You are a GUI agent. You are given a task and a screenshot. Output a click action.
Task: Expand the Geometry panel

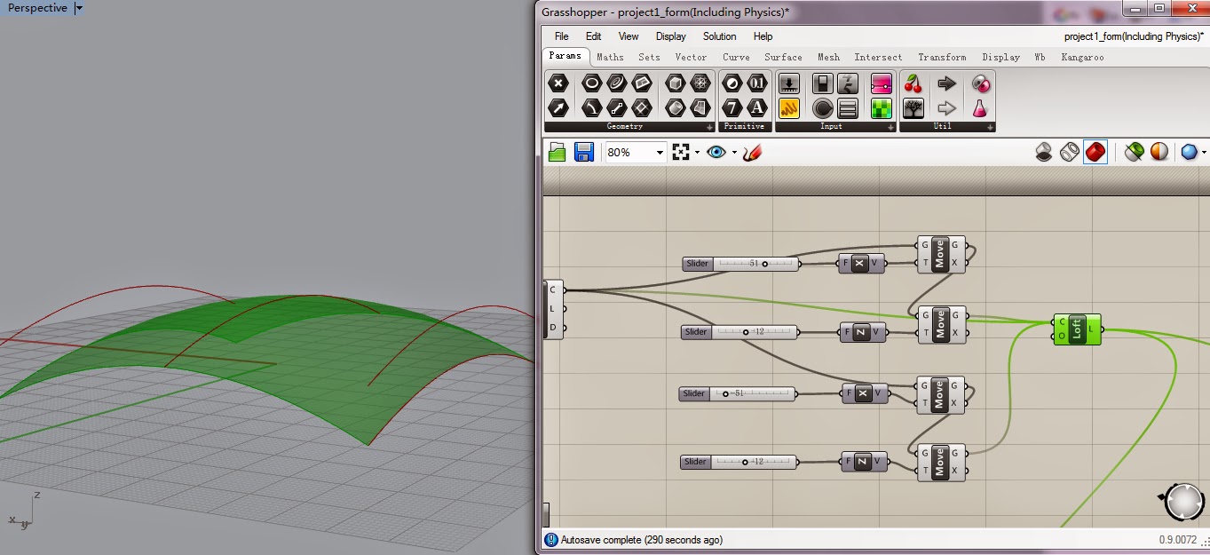coord(709,127)
